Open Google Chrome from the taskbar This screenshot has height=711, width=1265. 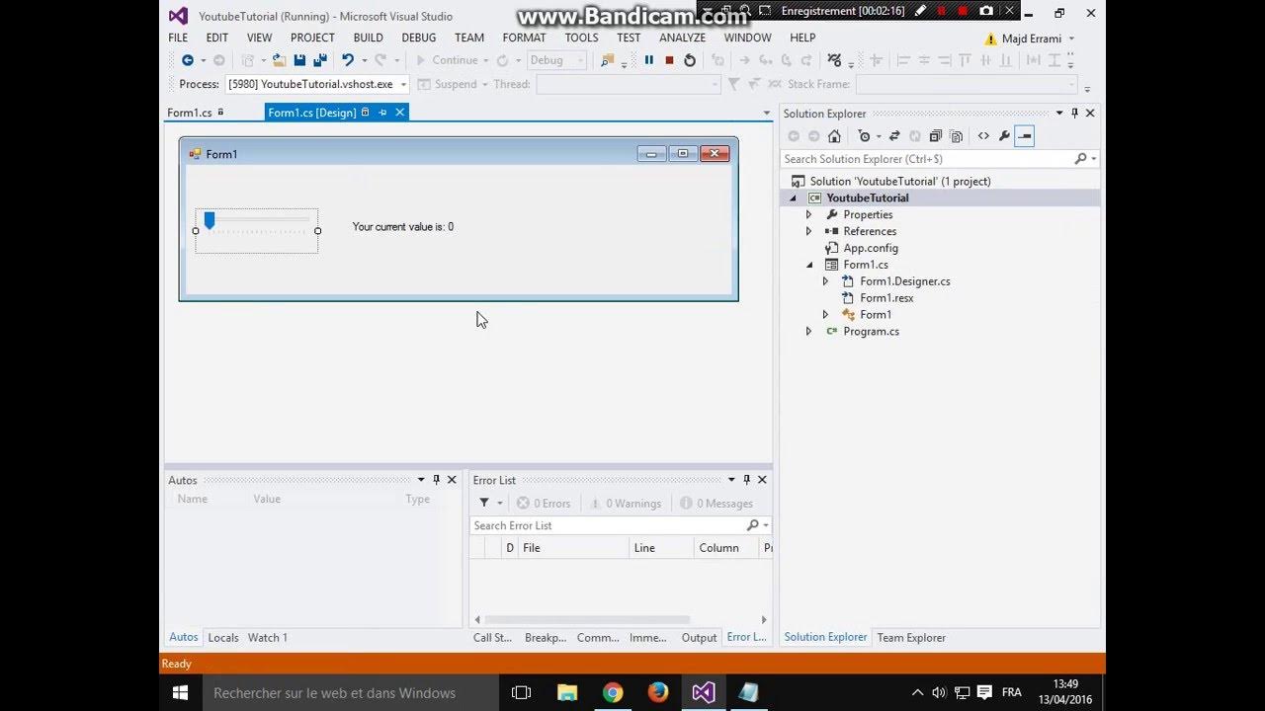[x=613, y=692]
